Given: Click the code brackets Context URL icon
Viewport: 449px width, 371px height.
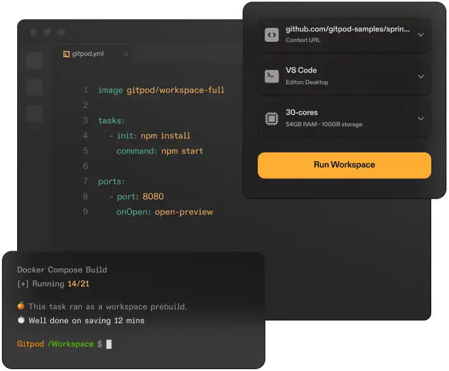Looking at the screenshot, I should 272,35.
